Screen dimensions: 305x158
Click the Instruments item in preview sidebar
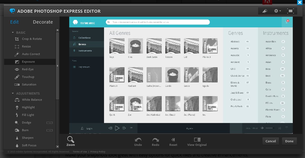pos(87,51)
